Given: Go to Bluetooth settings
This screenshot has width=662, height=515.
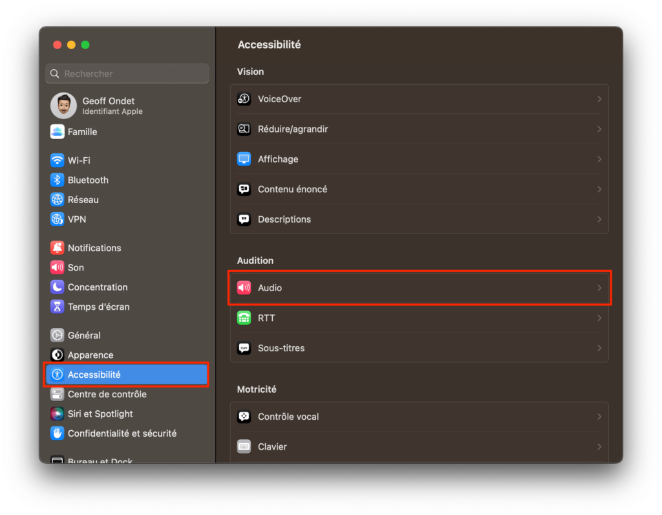Looking at the screenshot, I should [x=127, y=180].
